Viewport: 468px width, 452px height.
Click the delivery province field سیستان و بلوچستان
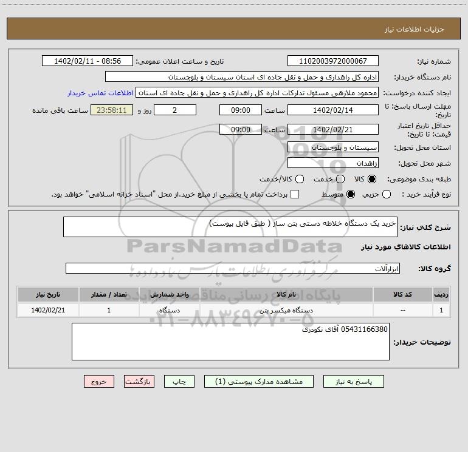click(x=333, y=147)
